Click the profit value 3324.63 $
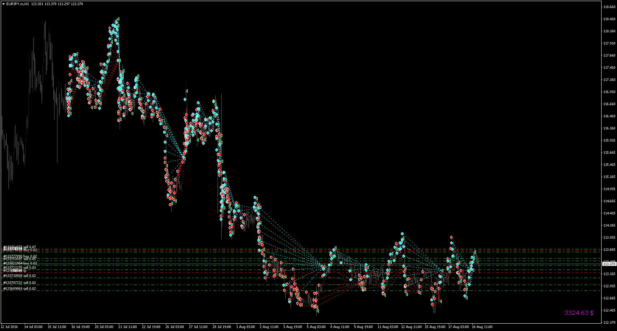Screen dimensions: 617x331 [579, 313]
